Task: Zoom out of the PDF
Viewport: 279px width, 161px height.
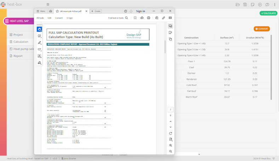Action: point(170,151)
